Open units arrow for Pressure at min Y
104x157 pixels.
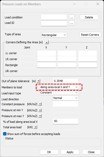tap(40, 110)
